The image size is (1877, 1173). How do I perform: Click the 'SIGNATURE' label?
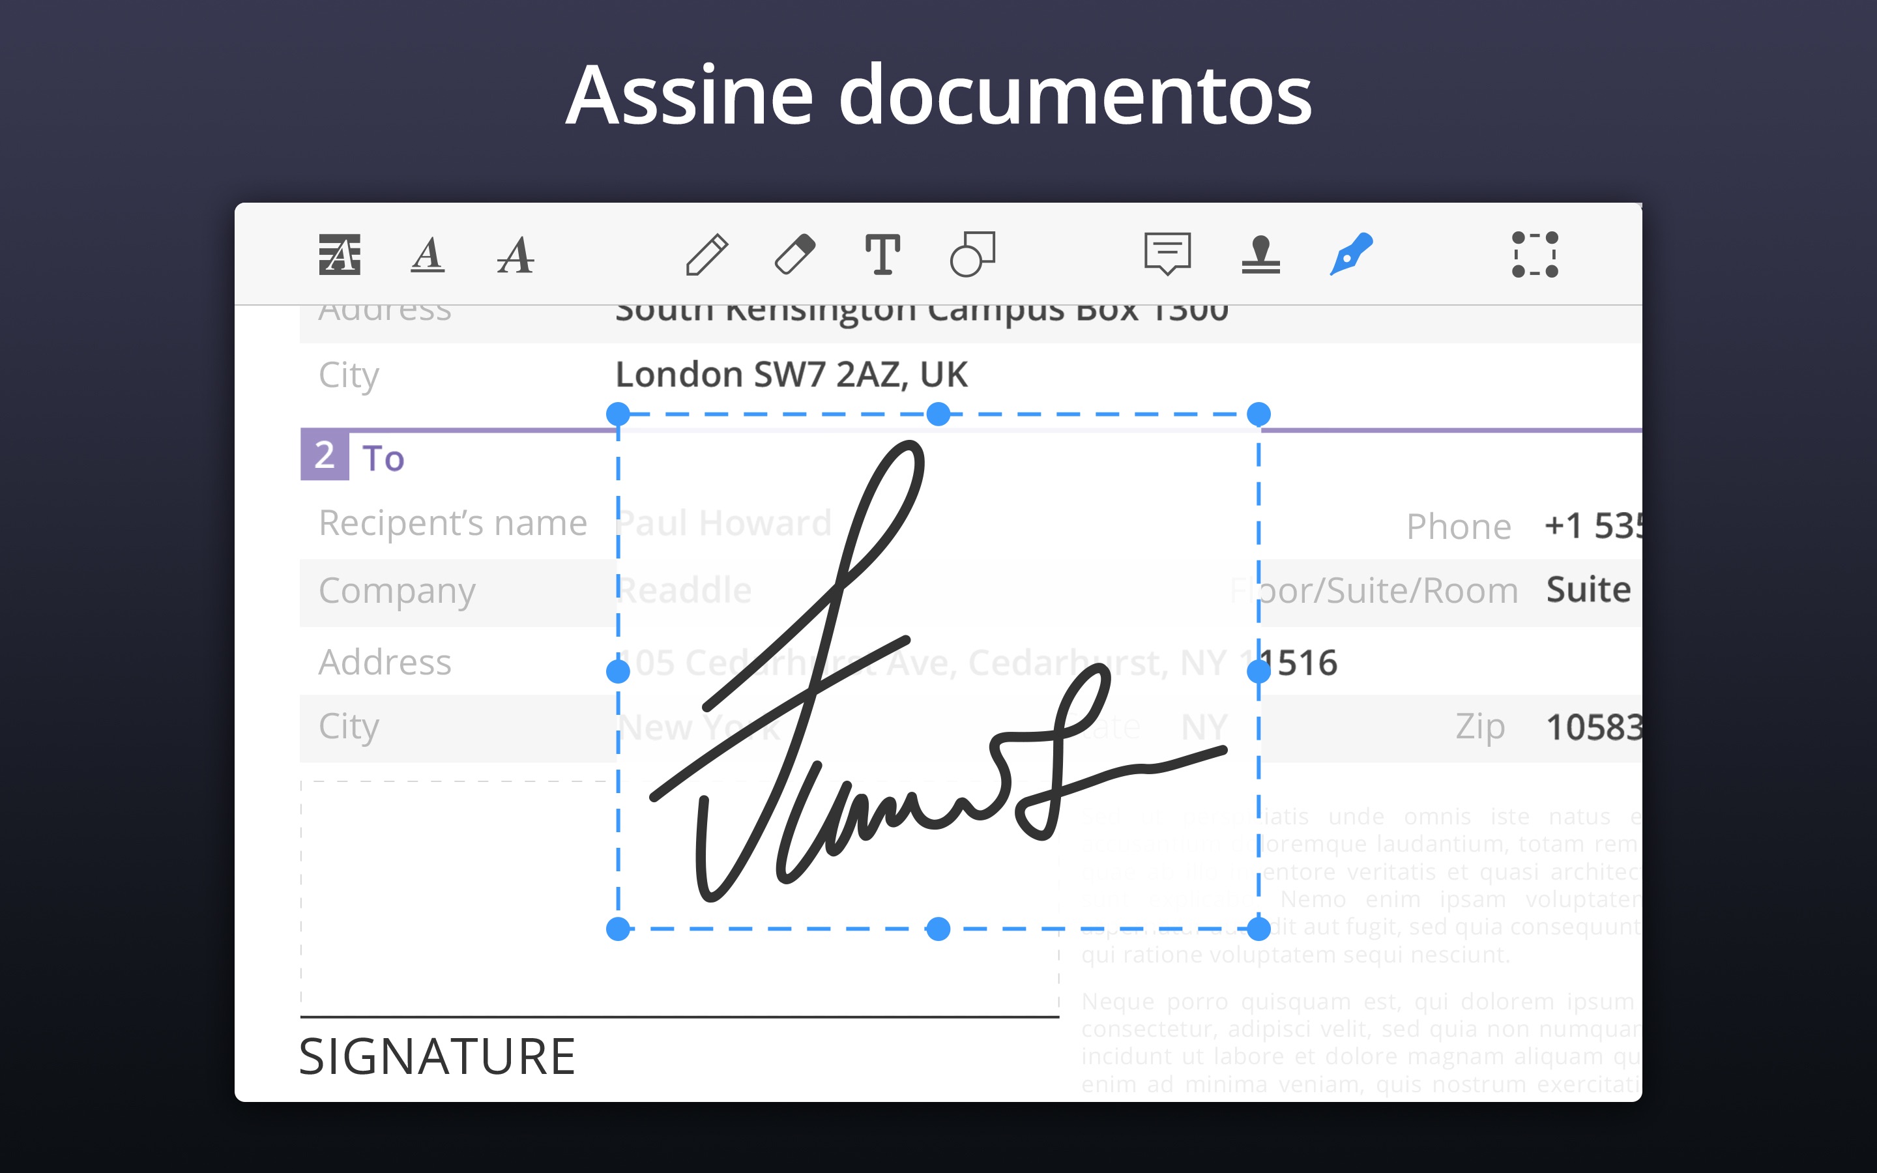click(437, 1056)
